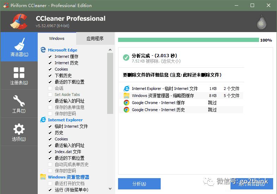
Task: Enable 最近打开的文档 checkbox
Action: (50, 183)
